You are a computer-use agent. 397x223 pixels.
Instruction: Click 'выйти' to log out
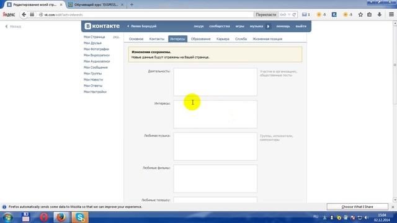coord(301,26)
